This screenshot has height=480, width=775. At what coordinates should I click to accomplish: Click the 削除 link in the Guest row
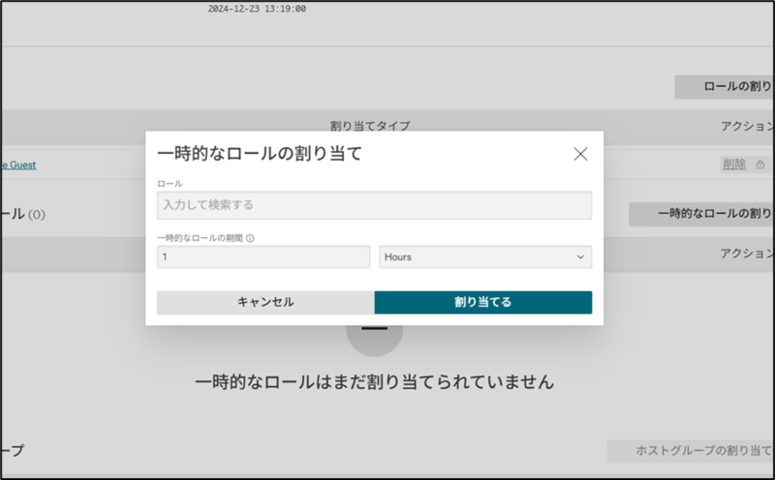point(734,164)
